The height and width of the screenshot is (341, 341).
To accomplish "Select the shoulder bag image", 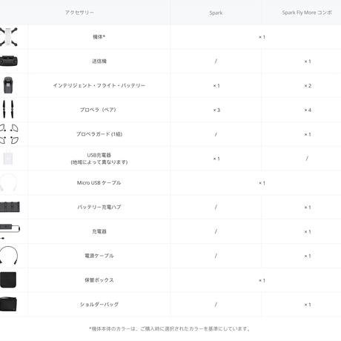I will coord(8,304).
